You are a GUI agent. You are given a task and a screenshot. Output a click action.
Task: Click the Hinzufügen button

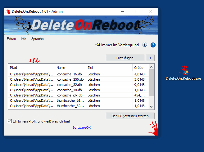tap(125, 58)
